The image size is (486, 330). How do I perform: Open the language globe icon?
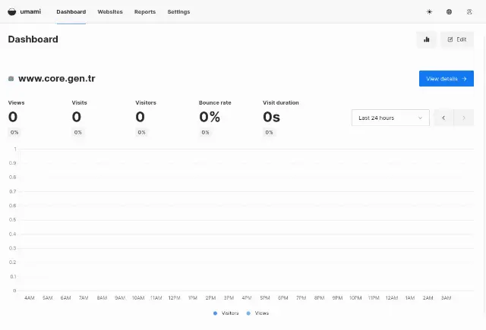click(x=449, y=12)
